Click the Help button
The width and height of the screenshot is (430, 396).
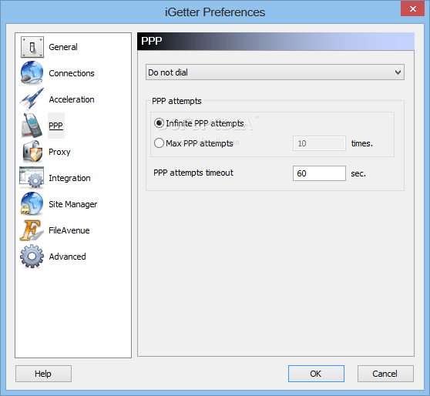[x=43, y=374]
